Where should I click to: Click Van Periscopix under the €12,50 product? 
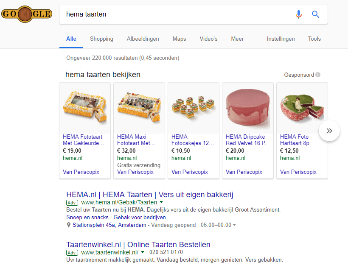(298, 172)
